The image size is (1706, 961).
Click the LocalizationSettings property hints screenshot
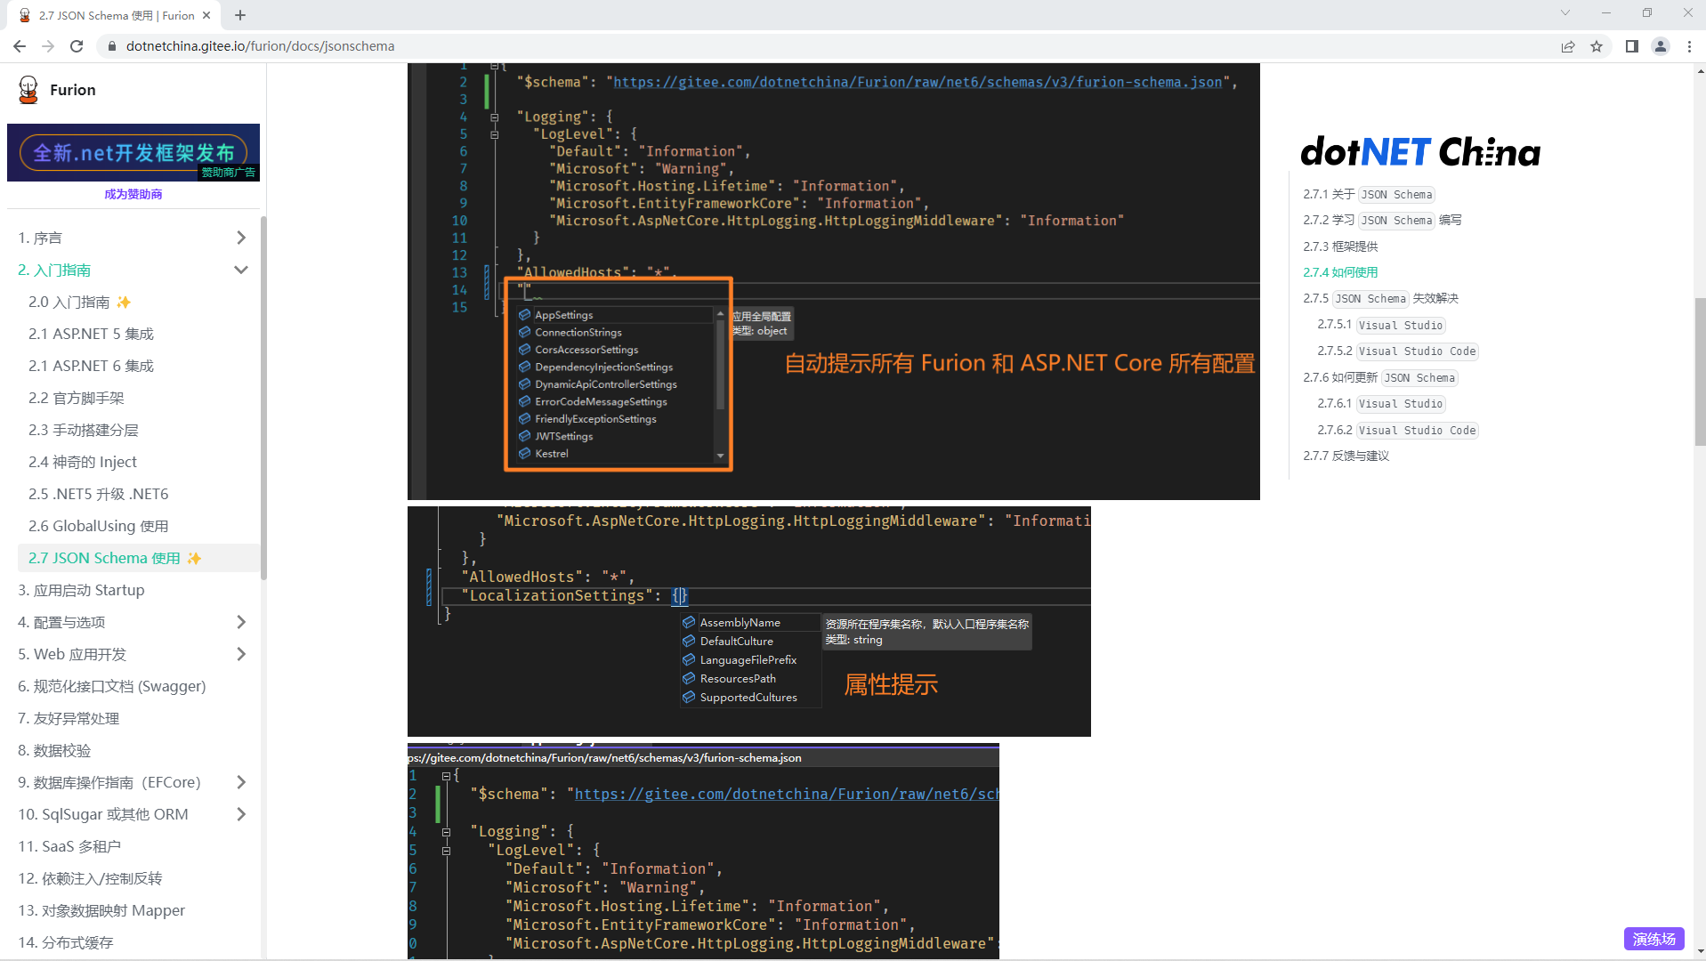tap(749, 621)
